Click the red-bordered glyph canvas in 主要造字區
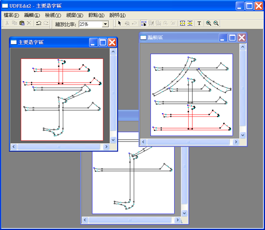The width and height of the screenshot is (265, 230). 62,99
